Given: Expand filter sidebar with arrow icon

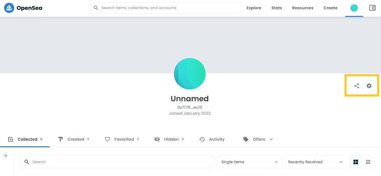Looking at the screenshot, I should [x=5, y=156].
